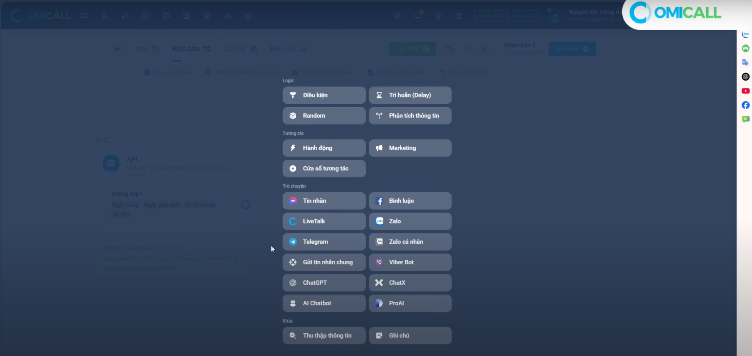Select the Hành động action block

click(x=324, y=148)
